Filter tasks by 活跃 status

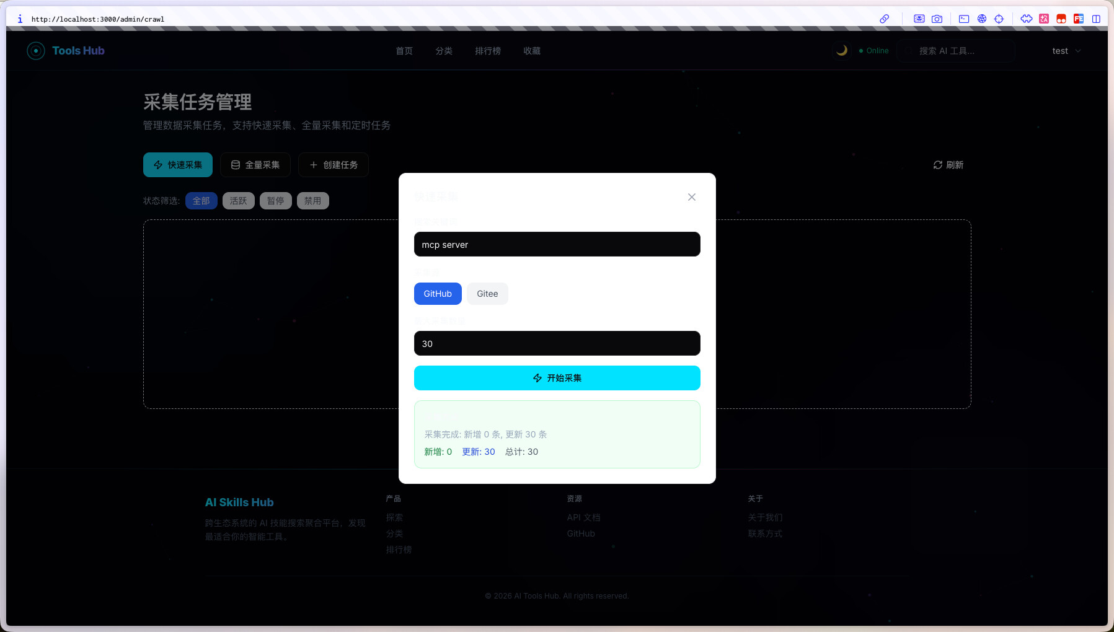click(238, 201)
